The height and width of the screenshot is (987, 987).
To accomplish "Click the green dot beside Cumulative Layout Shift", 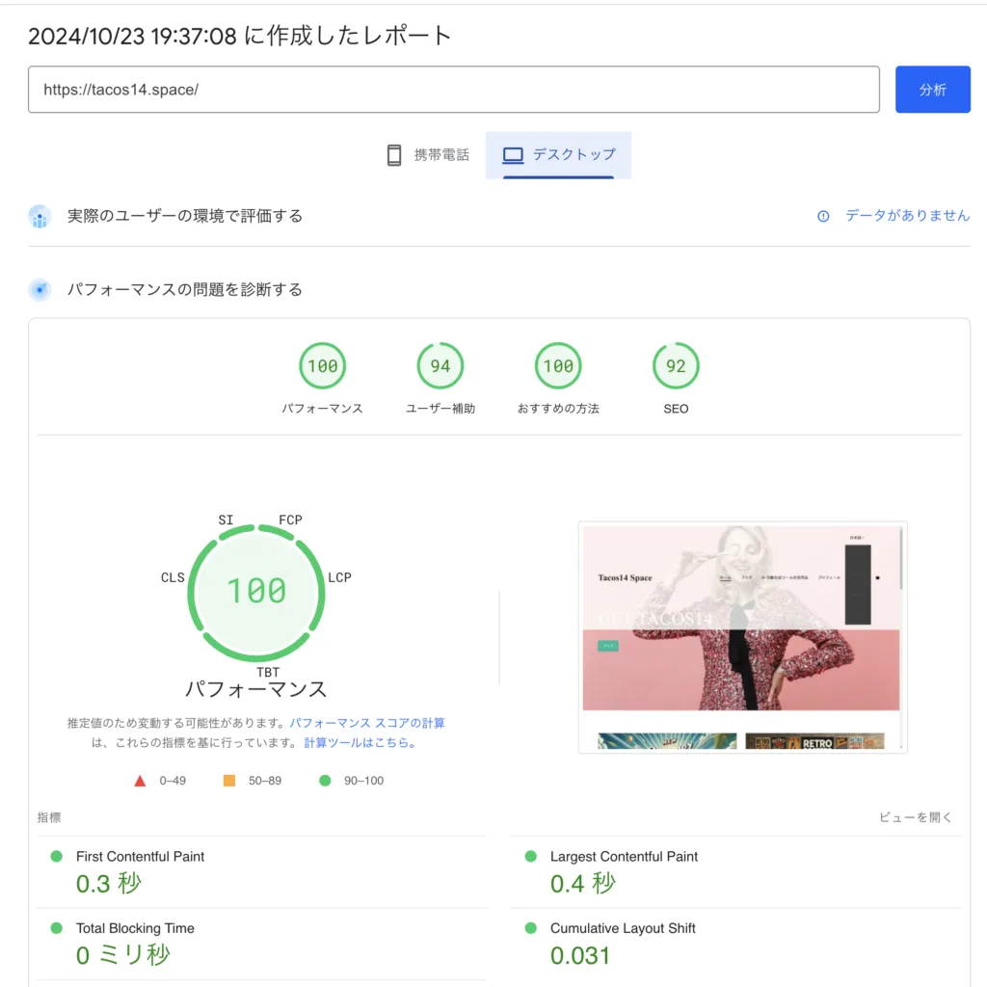I will [531, 928].
